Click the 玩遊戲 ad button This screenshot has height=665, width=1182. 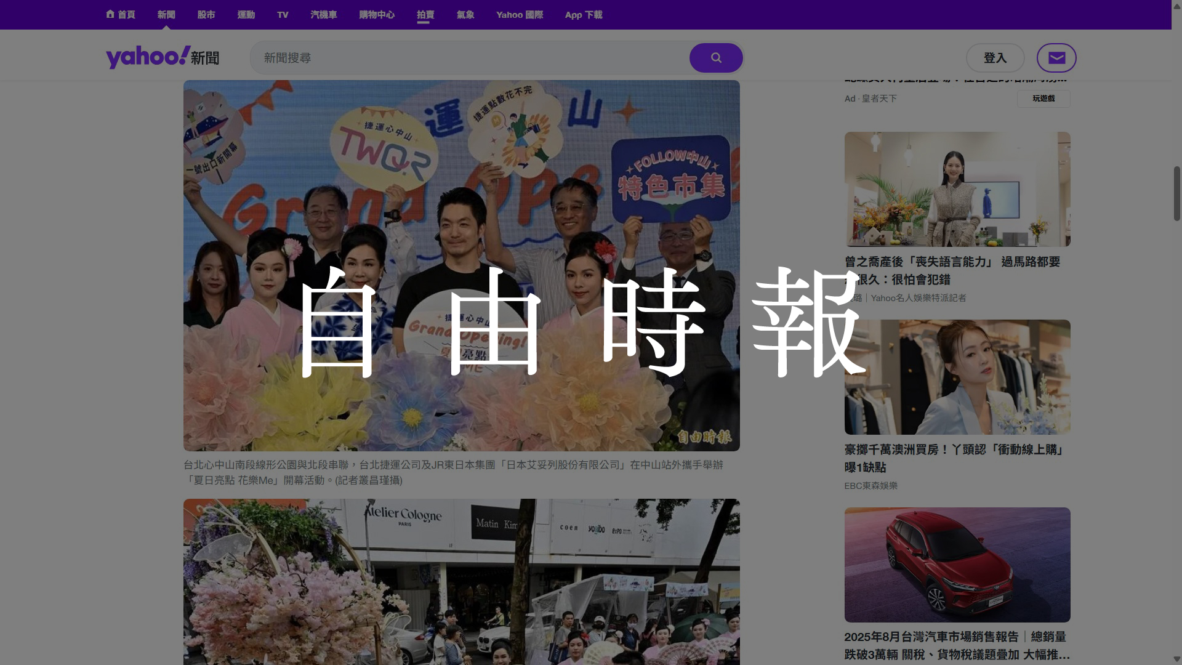[1043, 99]
